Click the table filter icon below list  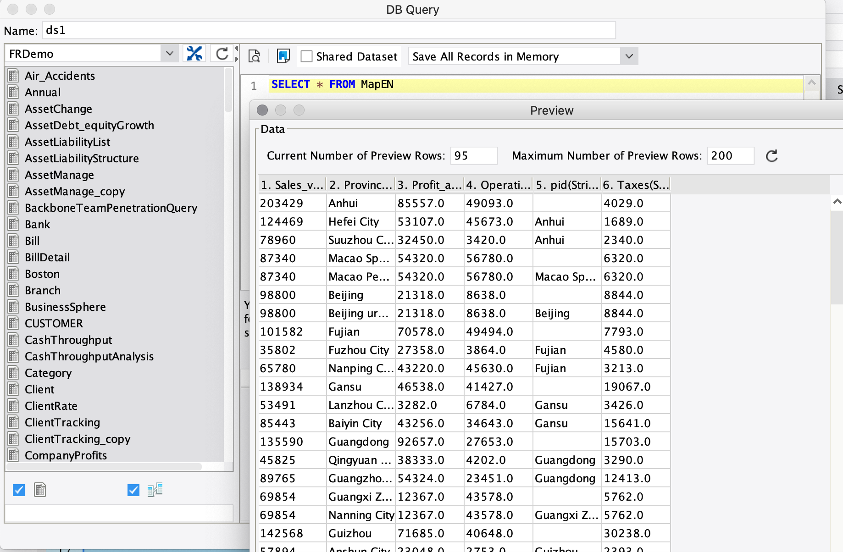coord(40,490)
